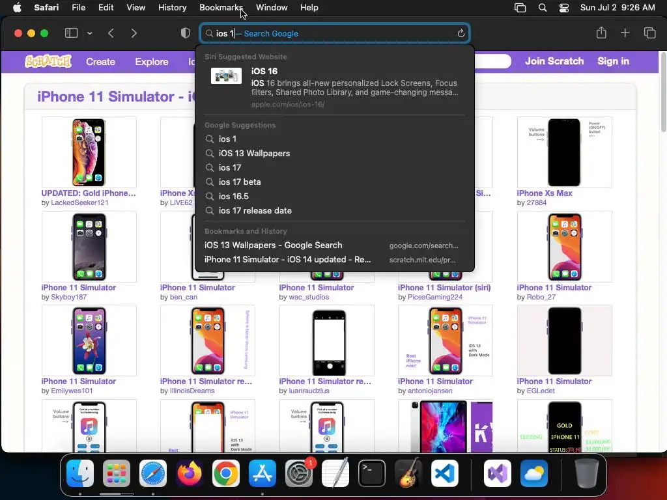667x500 pixels.
Task: Click the Scratch logo
Action: tap(48, 61)
